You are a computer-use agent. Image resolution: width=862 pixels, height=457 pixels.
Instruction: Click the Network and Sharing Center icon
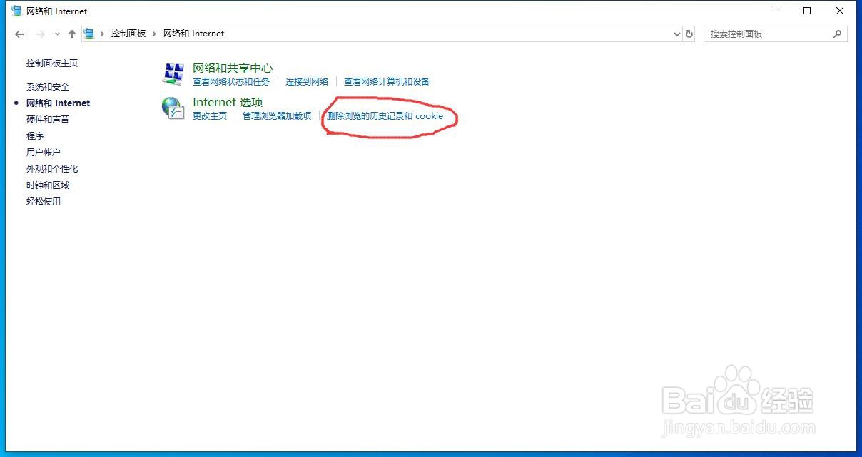tap(173, 73)
